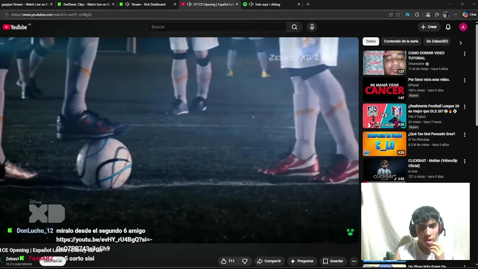View site information lock icon
The width and height of the screenshot is (478, 269).
6,15
